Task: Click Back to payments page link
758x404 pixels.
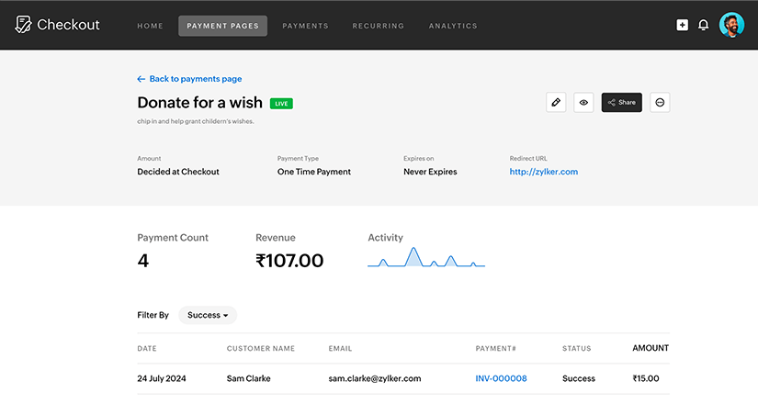Action: point(189,79)
